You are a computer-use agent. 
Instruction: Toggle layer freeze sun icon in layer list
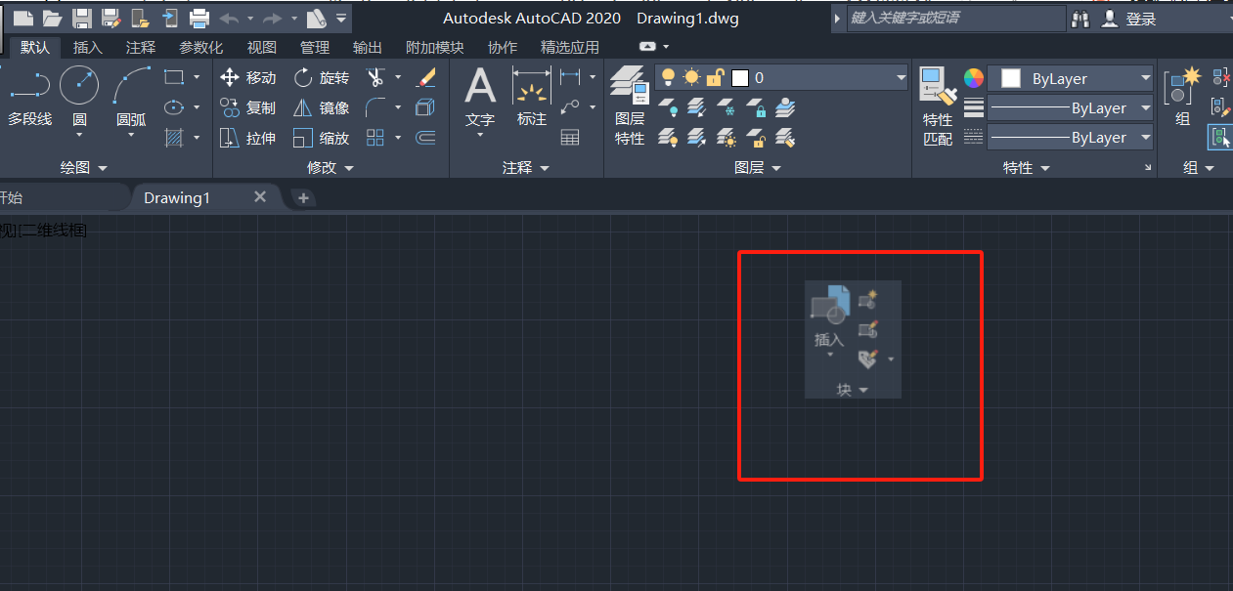[x=691, y=78]
